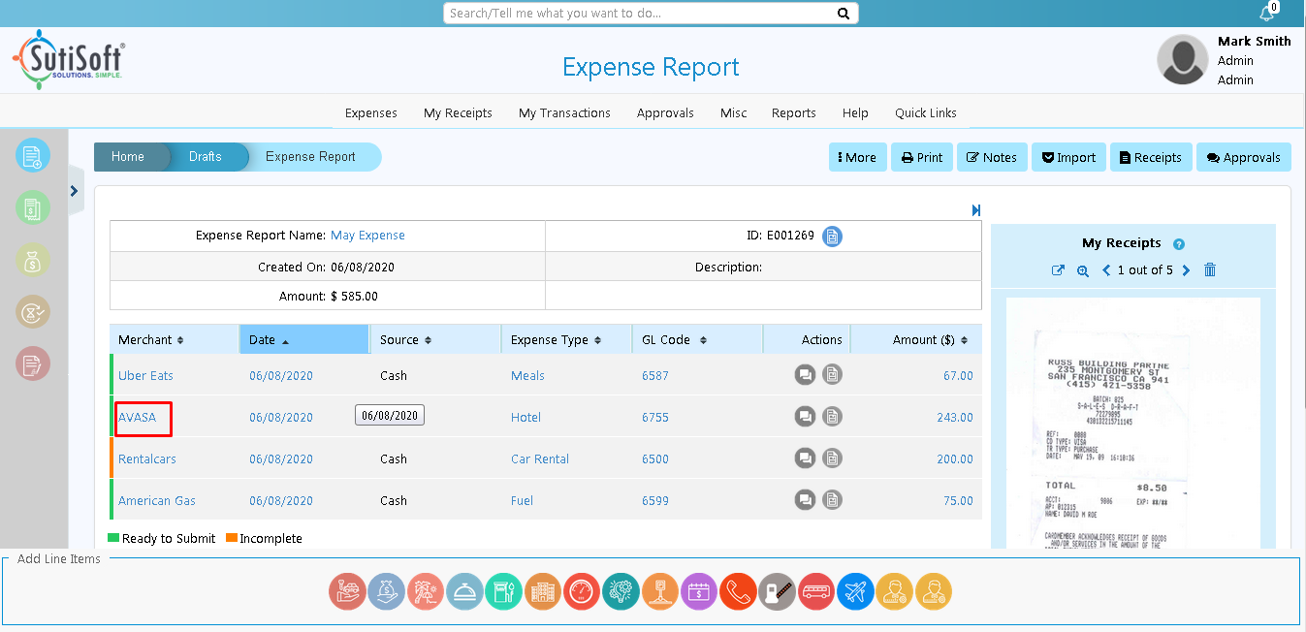The image size is (1306, 632).
Task: Add a money bag cash advance item
Action: (x=386, y=590)
